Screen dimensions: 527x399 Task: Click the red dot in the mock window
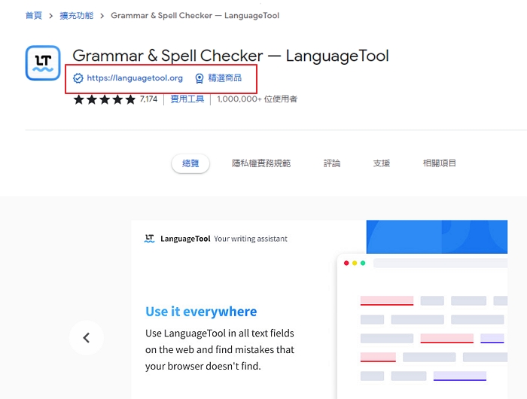click(346, 263)
